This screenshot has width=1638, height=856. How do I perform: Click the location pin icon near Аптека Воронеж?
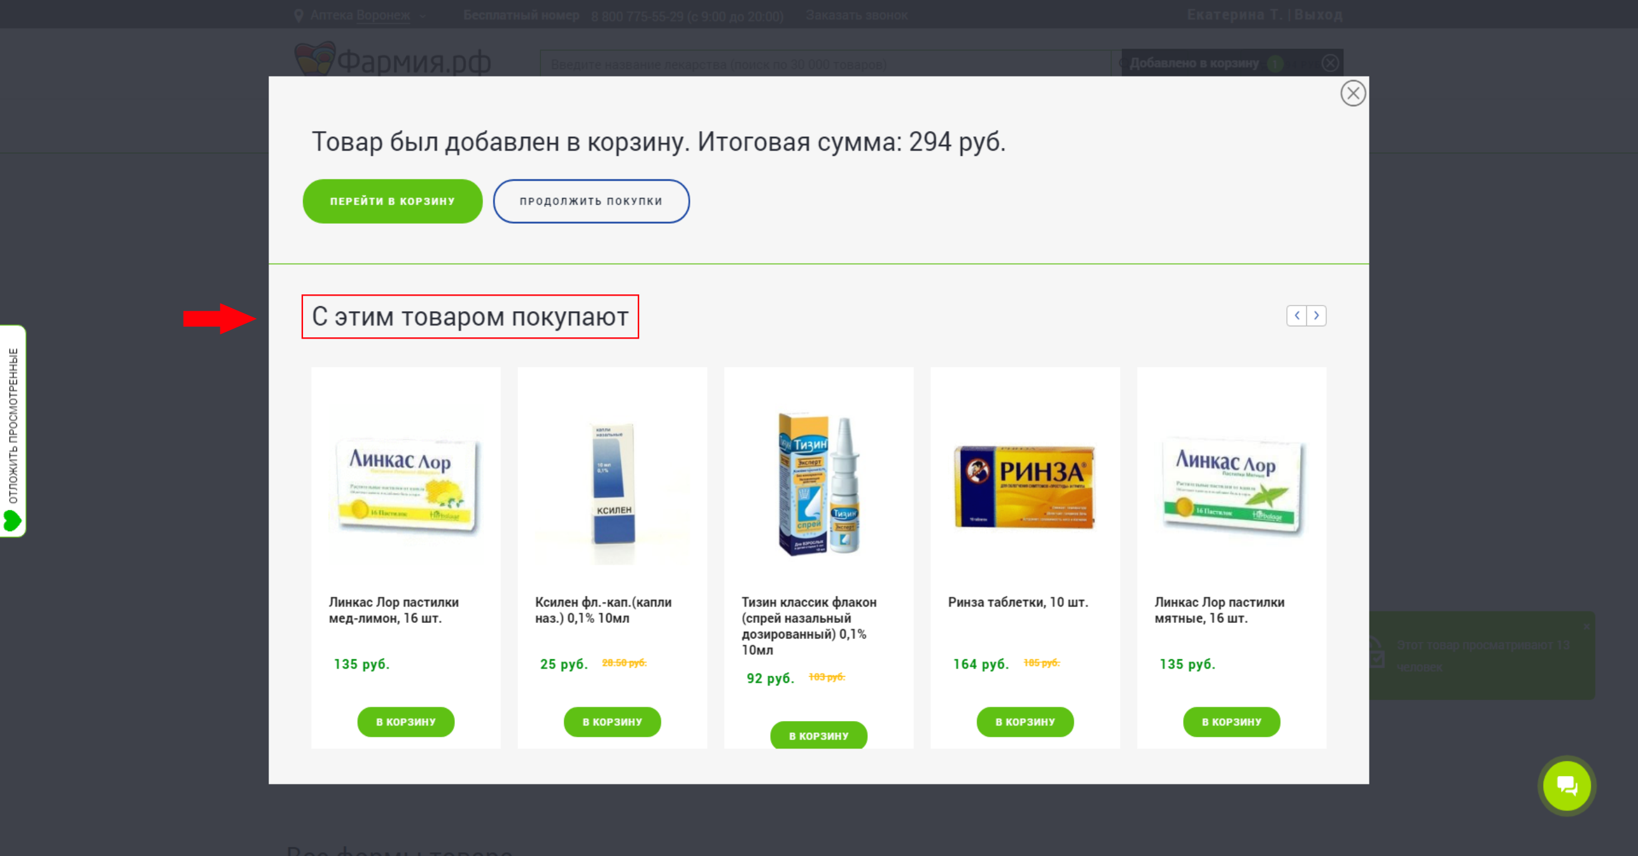coord(299,15)
